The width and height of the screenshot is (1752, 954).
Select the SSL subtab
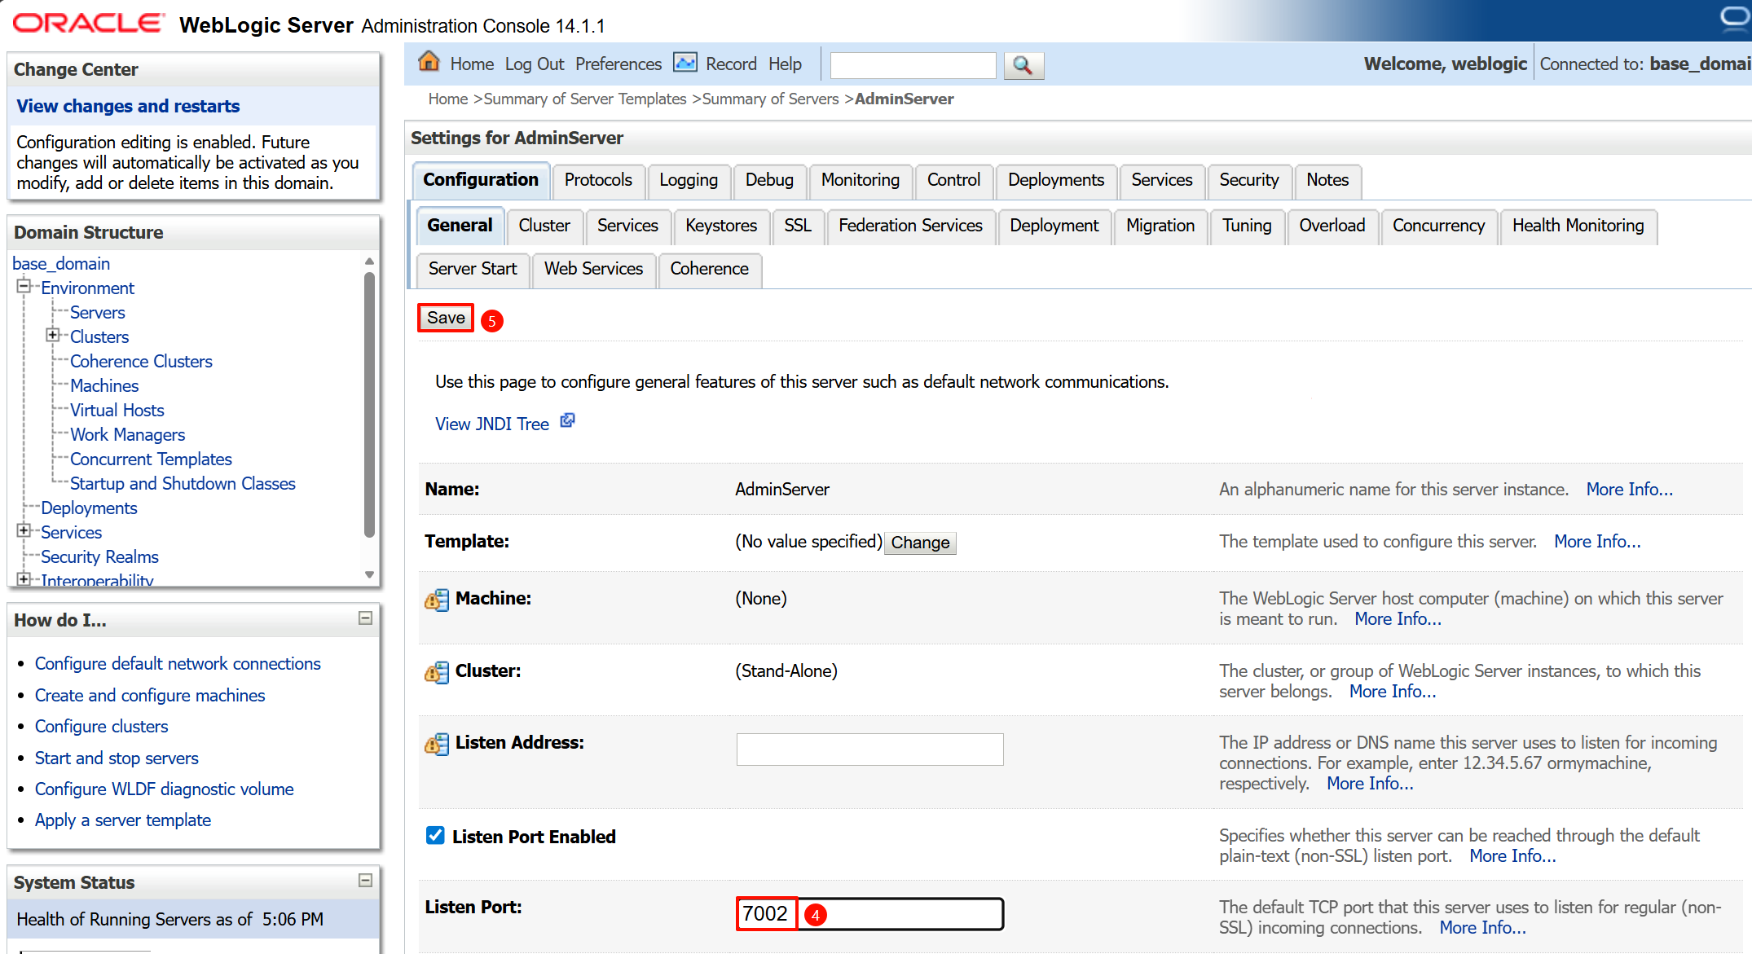[798, 226]
